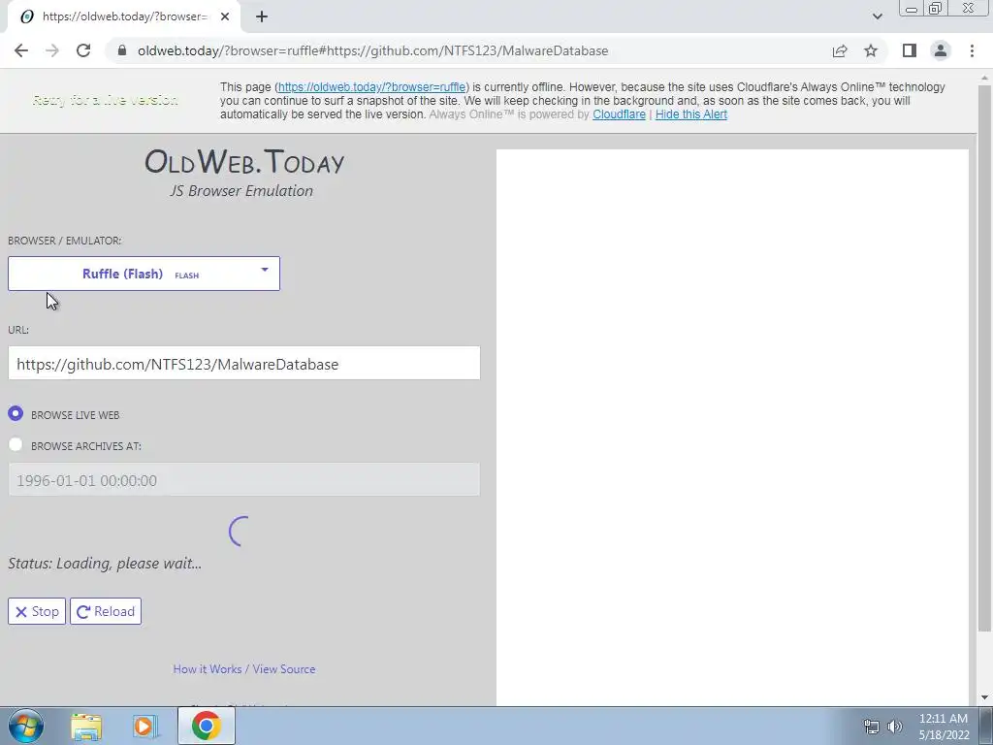Toggle the Chrome side panel icon
993x745 pixels.
pyautogui.click(x=910, y=50)
